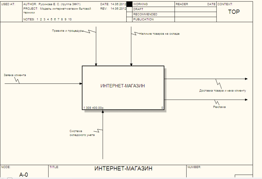
Task: Select the 'Заявка клиента' input arrow label
Action: tap(15, 75)
